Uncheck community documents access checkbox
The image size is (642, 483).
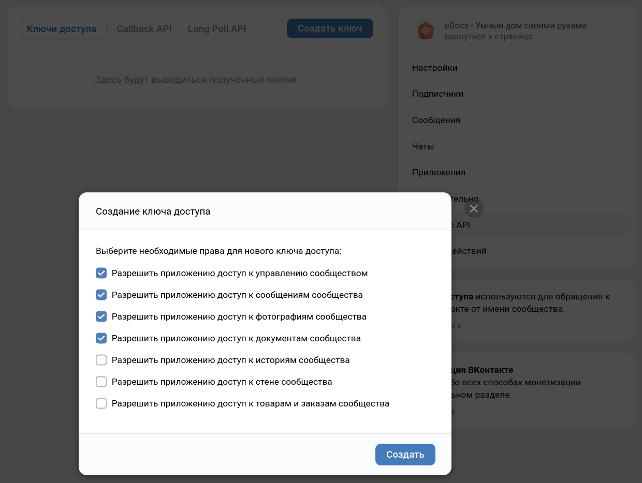(x=101, y=338)
